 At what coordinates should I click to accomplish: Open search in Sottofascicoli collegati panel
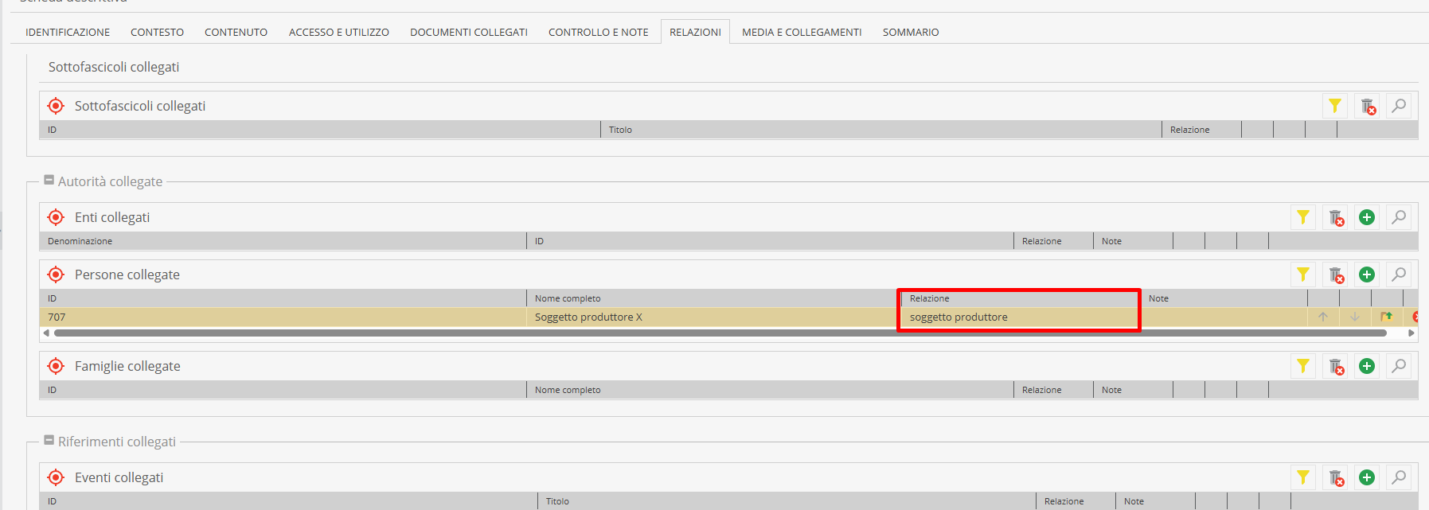1398,106
